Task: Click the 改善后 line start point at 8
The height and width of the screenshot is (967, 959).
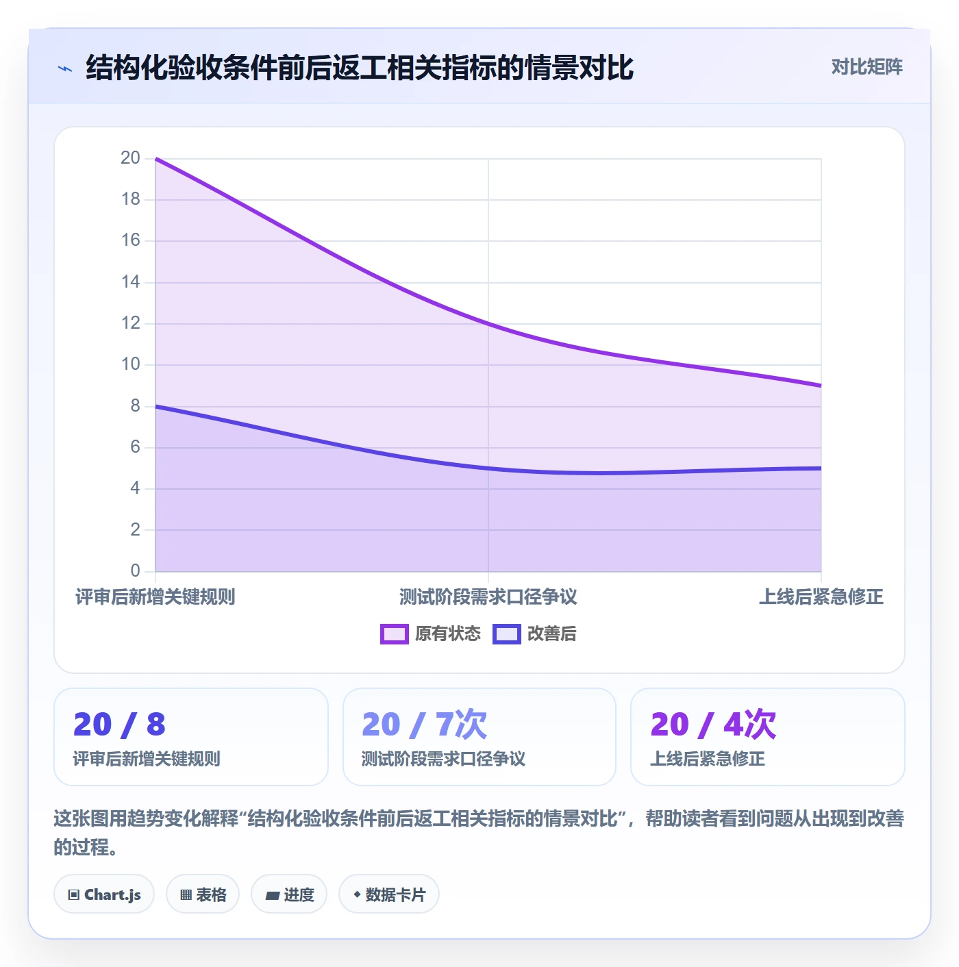Action: (x=156, y=406)
